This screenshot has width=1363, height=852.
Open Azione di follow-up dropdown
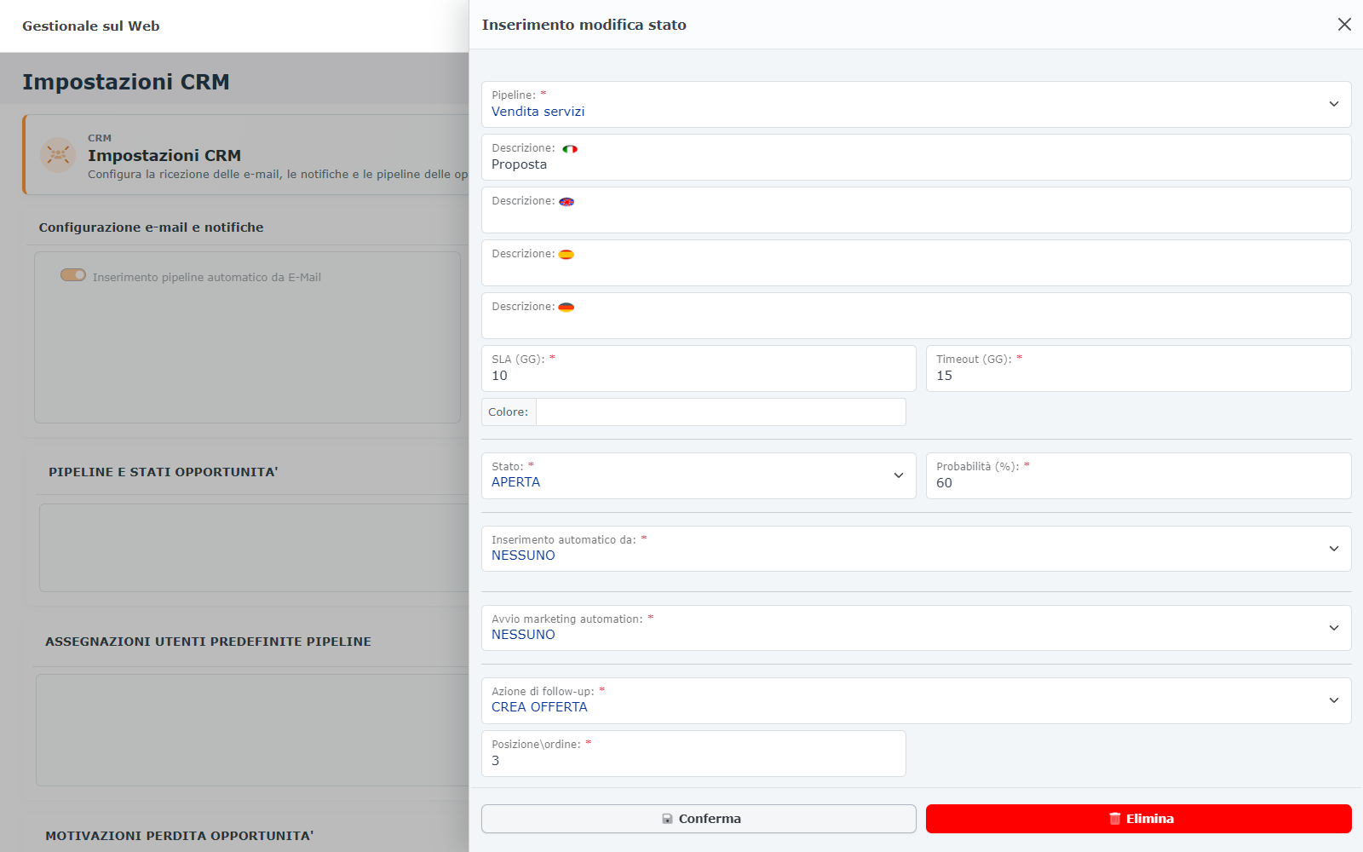tap(916, 700)
